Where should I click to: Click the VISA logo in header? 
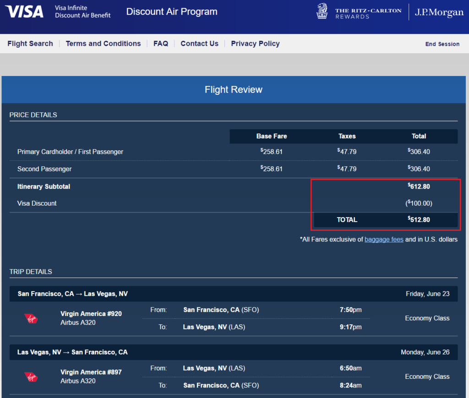(x=24, y=11)
